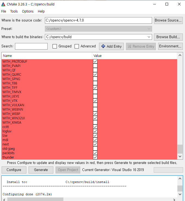Open the Help menu
185x201 pixels.
[x=41, y=11]
